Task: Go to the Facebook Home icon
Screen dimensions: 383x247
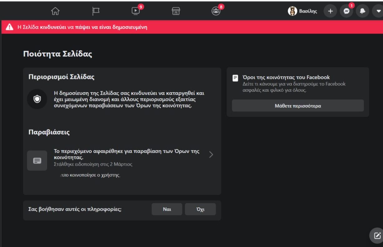Action: pos(55,11)
